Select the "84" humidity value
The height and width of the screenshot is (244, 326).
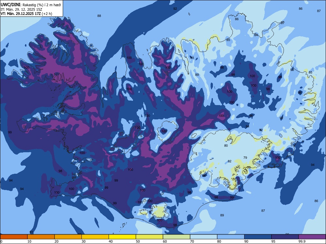[x=256, y=35]
